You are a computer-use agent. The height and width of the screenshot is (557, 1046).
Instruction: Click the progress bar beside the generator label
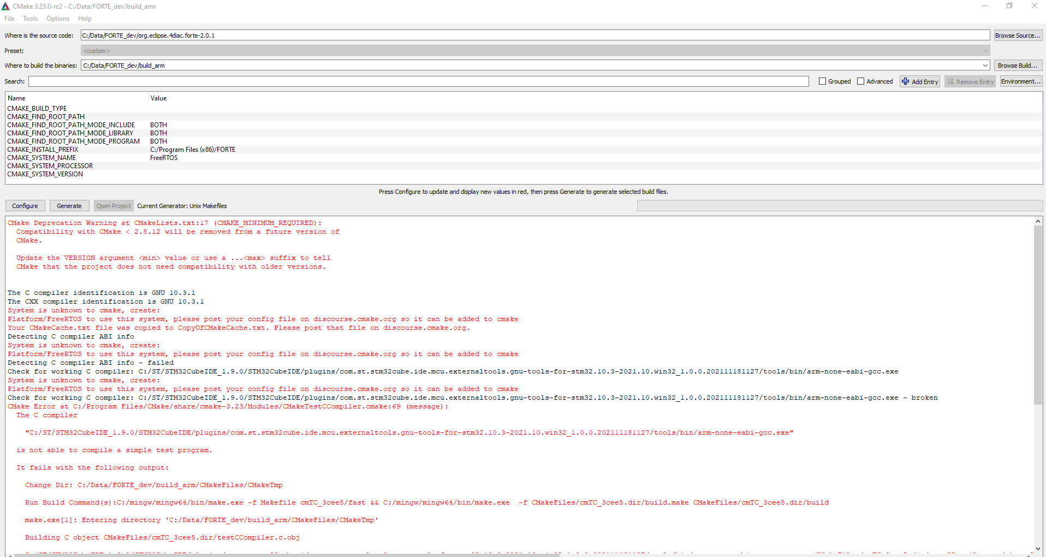point(840,206)
